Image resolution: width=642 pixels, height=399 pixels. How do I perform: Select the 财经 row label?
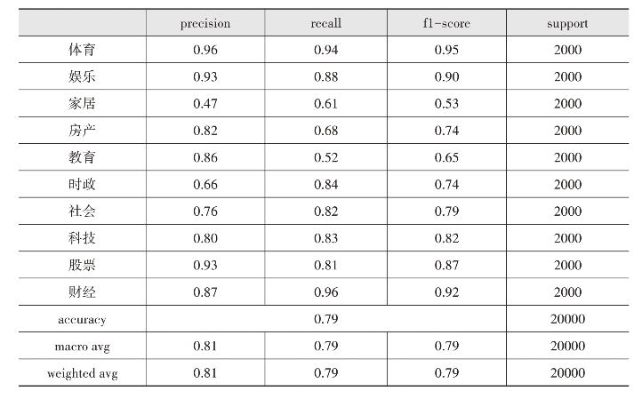82,291
